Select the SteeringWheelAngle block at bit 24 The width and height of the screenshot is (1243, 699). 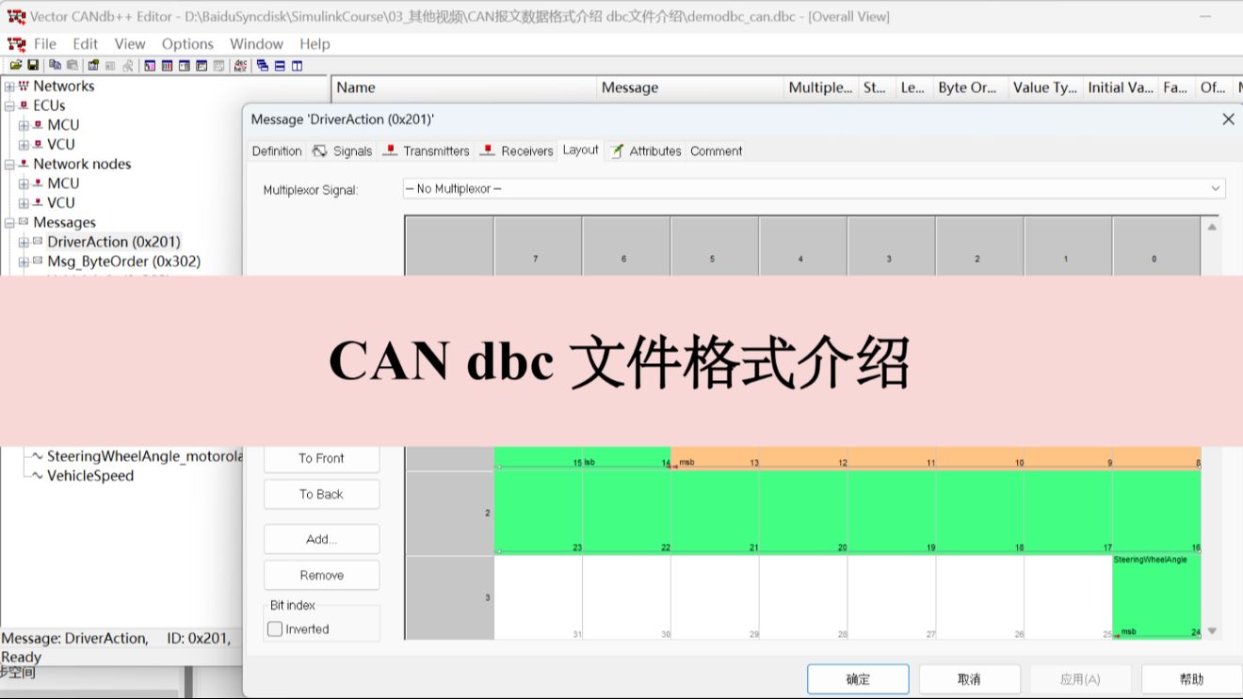(1156, 596)
